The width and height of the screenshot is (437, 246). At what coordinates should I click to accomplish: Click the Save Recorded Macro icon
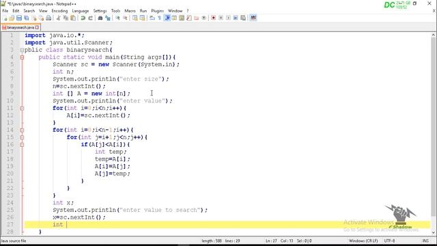coord(243,18)
